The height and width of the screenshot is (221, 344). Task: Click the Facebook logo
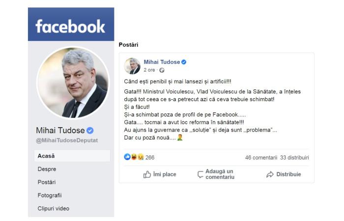[70, 26]
